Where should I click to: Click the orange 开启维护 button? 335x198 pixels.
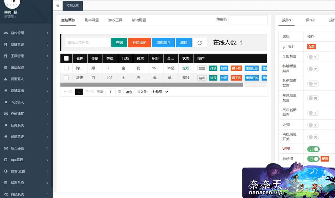point(139,42)
